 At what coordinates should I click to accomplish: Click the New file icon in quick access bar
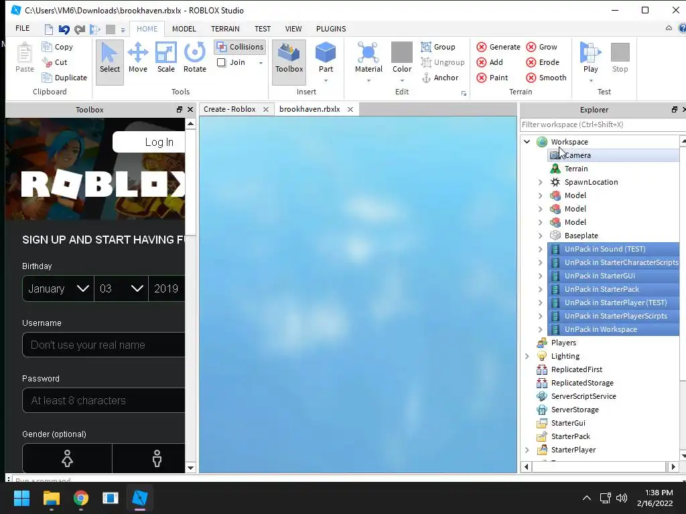coord(48,29)
